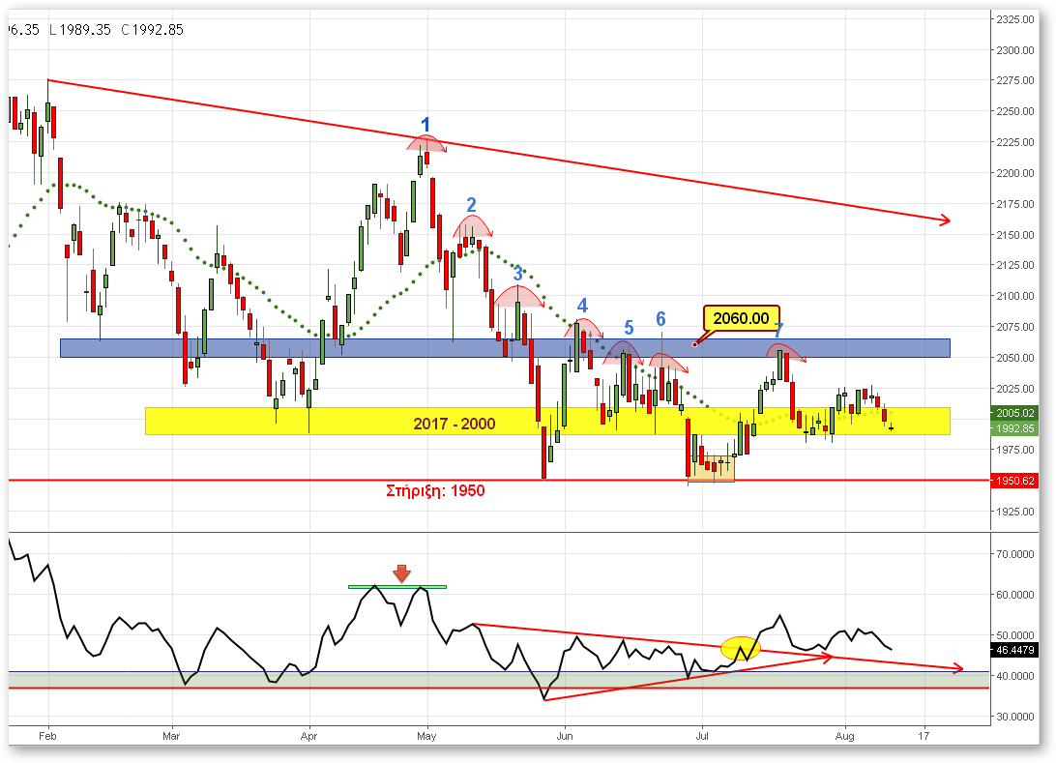This screenshot has width=1056, height=763.
Task: Click the 2025.00 price axis label
Action: tap(1015, 389)
